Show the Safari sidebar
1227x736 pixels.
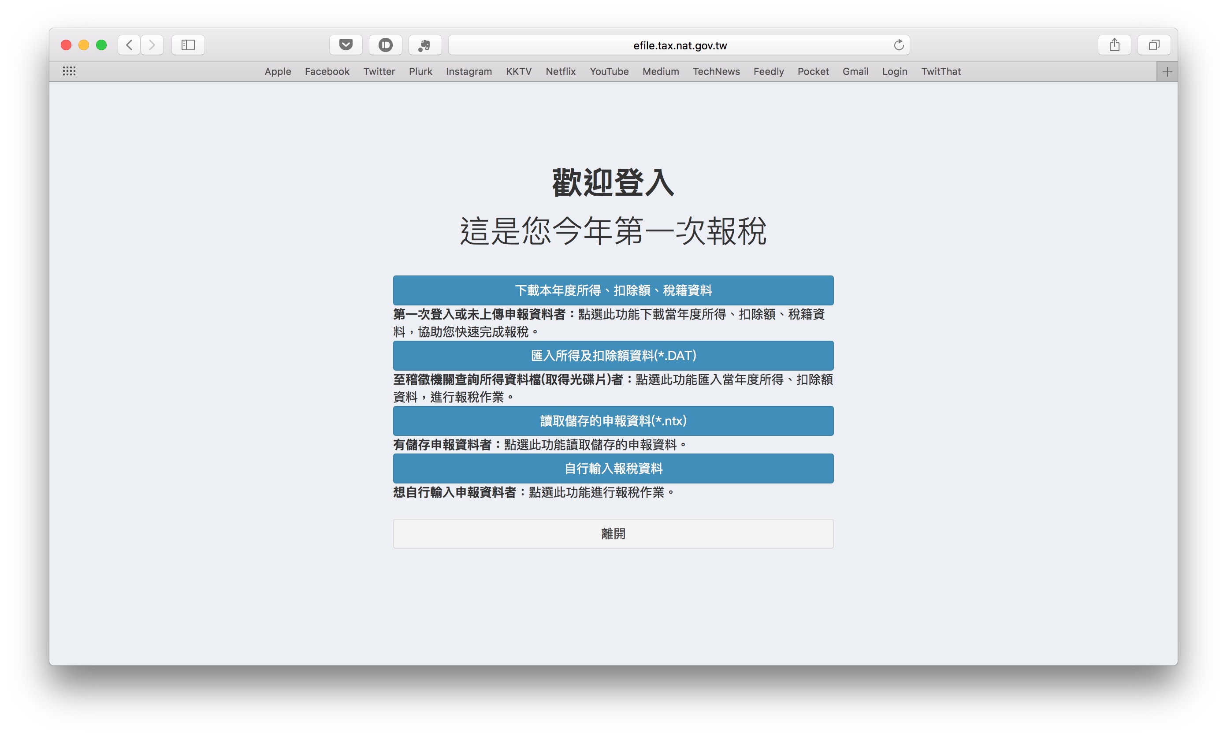coord(188,45)
